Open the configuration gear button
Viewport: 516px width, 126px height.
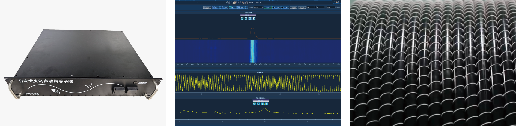click(x=232, y=7)
